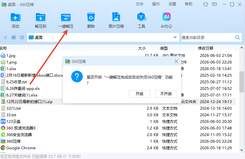245x159 pixels.
Task: Close the 360压缩 prompt dialog
Action: 176,61
